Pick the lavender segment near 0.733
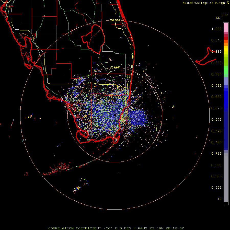This screenshot has width=230, height=230. [x=226, y=81]
